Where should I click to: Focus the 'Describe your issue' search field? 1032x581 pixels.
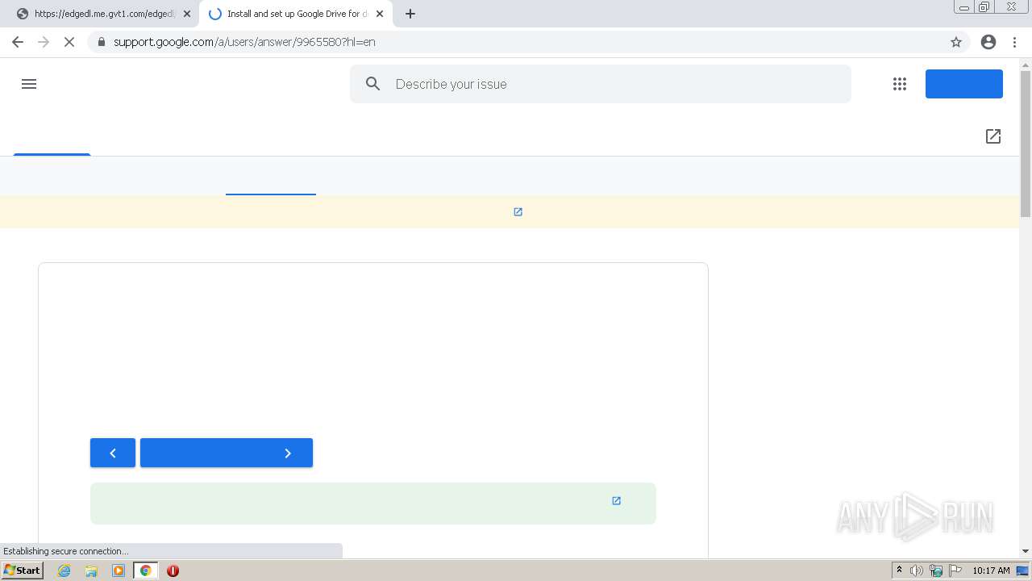600,84
